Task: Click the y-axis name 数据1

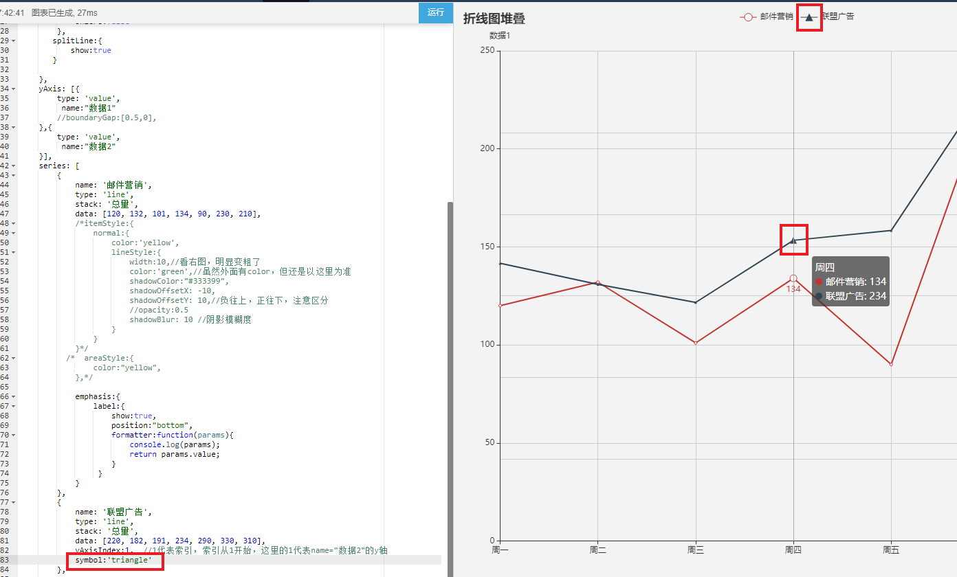Action: pyautogui.click(x=500, y=35)
